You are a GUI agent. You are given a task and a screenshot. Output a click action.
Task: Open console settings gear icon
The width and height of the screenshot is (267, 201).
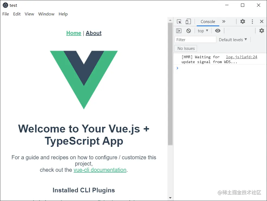pos(262,31)
